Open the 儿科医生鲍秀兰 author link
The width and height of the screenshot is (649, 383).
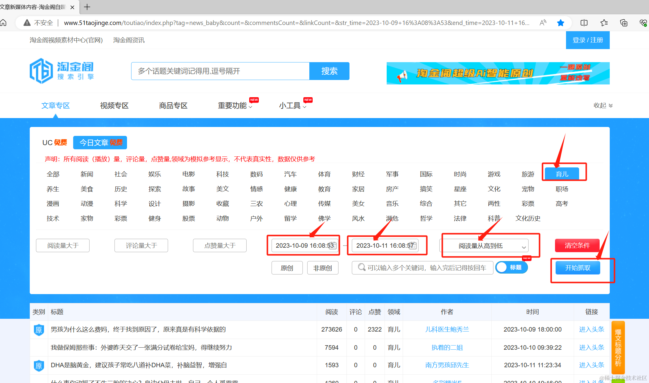[x=447, y=329]
